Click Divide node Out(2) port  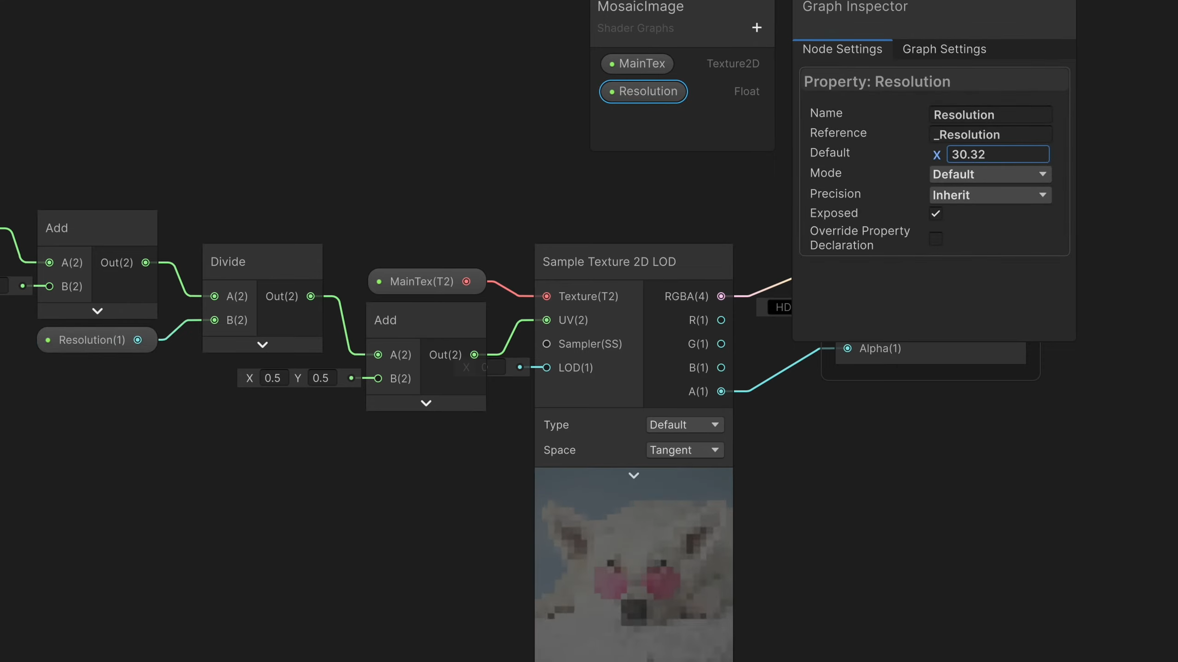pyautogui.click(x=311, y=297)
